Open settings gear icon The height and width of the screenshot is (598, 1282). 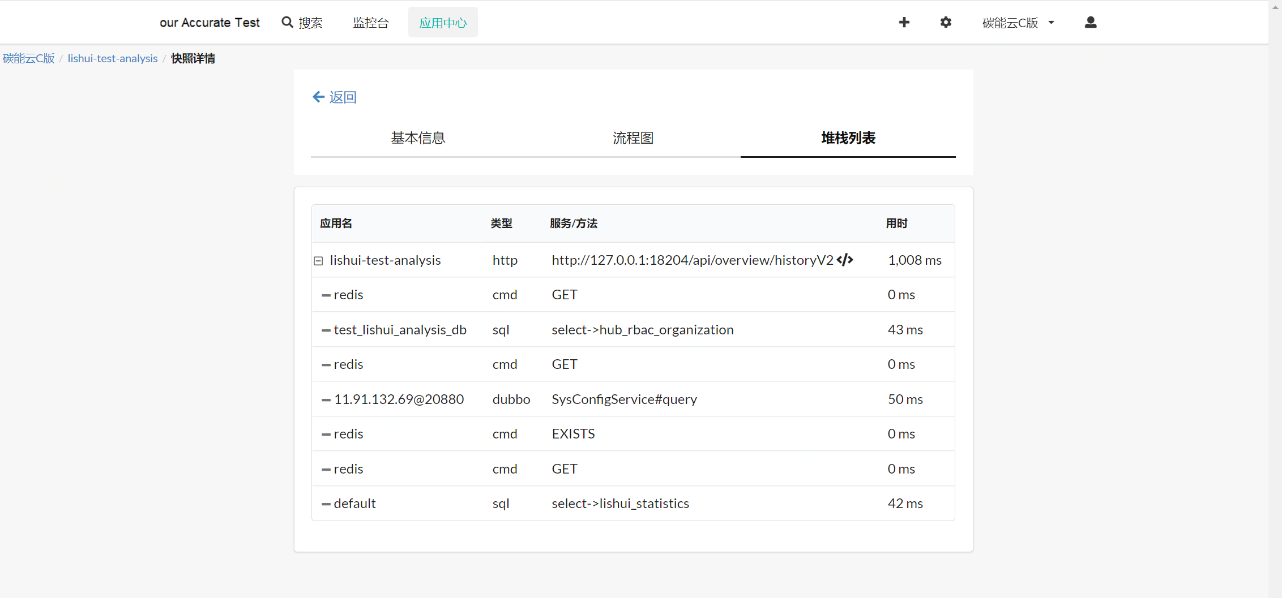(x=946, y=22)
